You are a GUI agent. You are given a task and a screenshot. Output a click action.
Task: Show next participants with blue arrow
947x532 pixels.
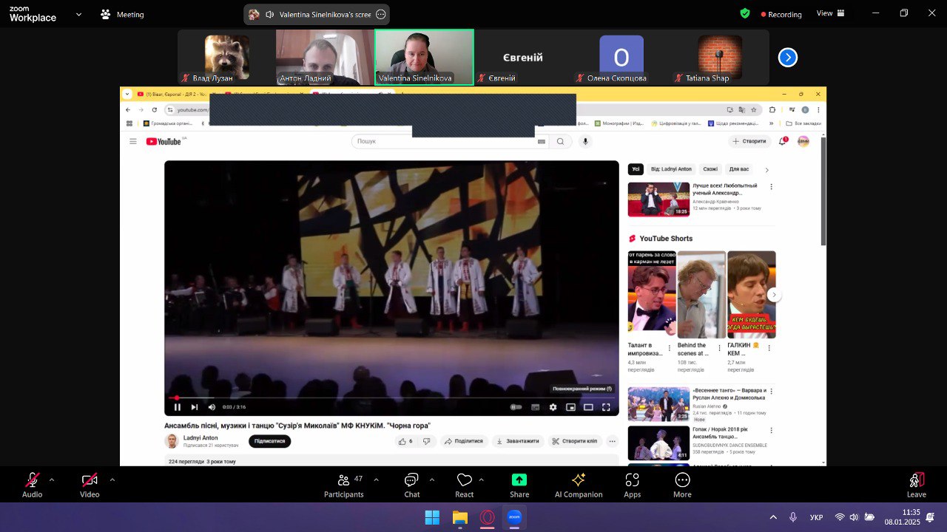point(788,58)
